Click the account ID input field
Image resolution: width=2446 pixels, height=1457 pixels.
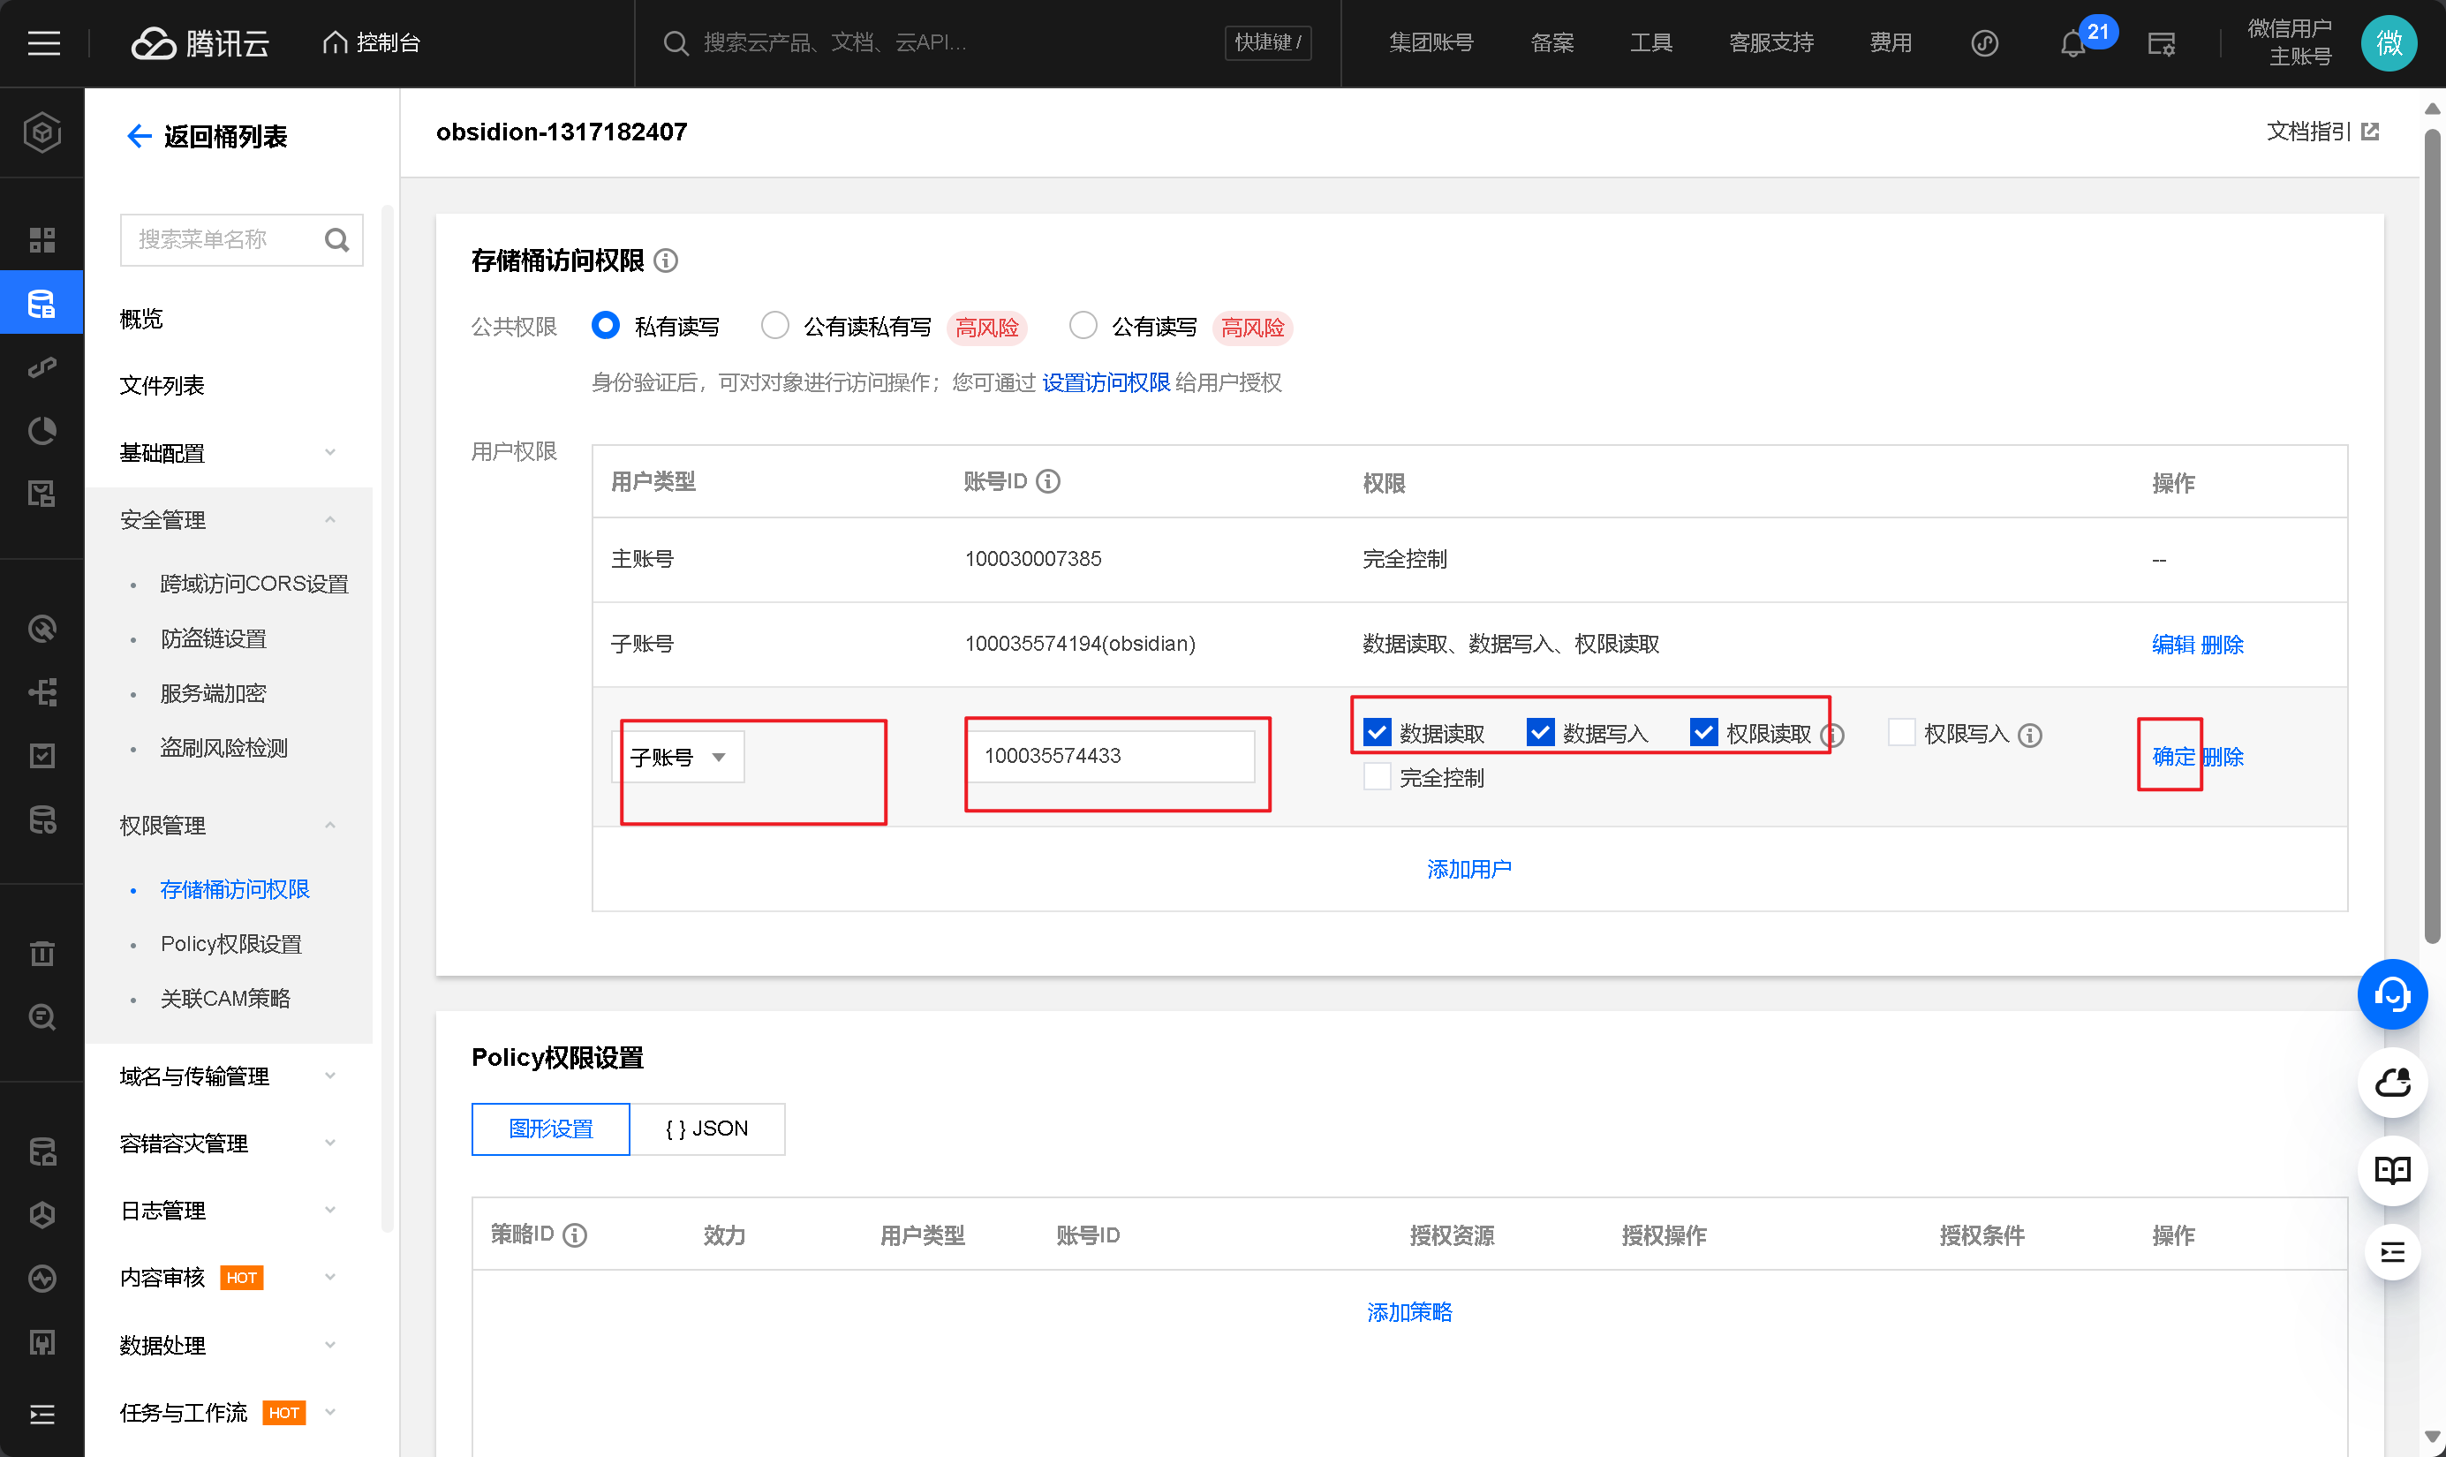pyautogui.click(x=1110, y=756)
